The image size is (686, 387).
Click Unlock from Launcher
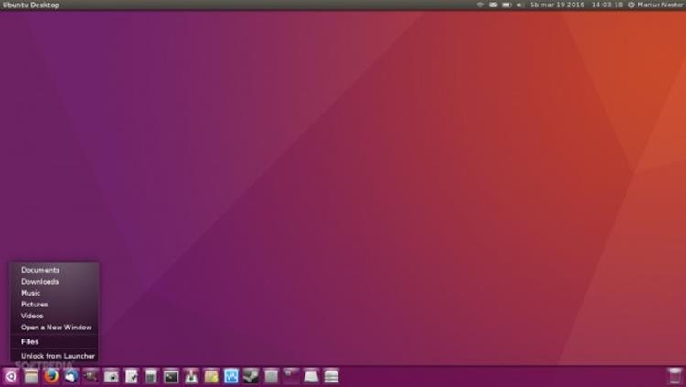click(x=58, y=356)
